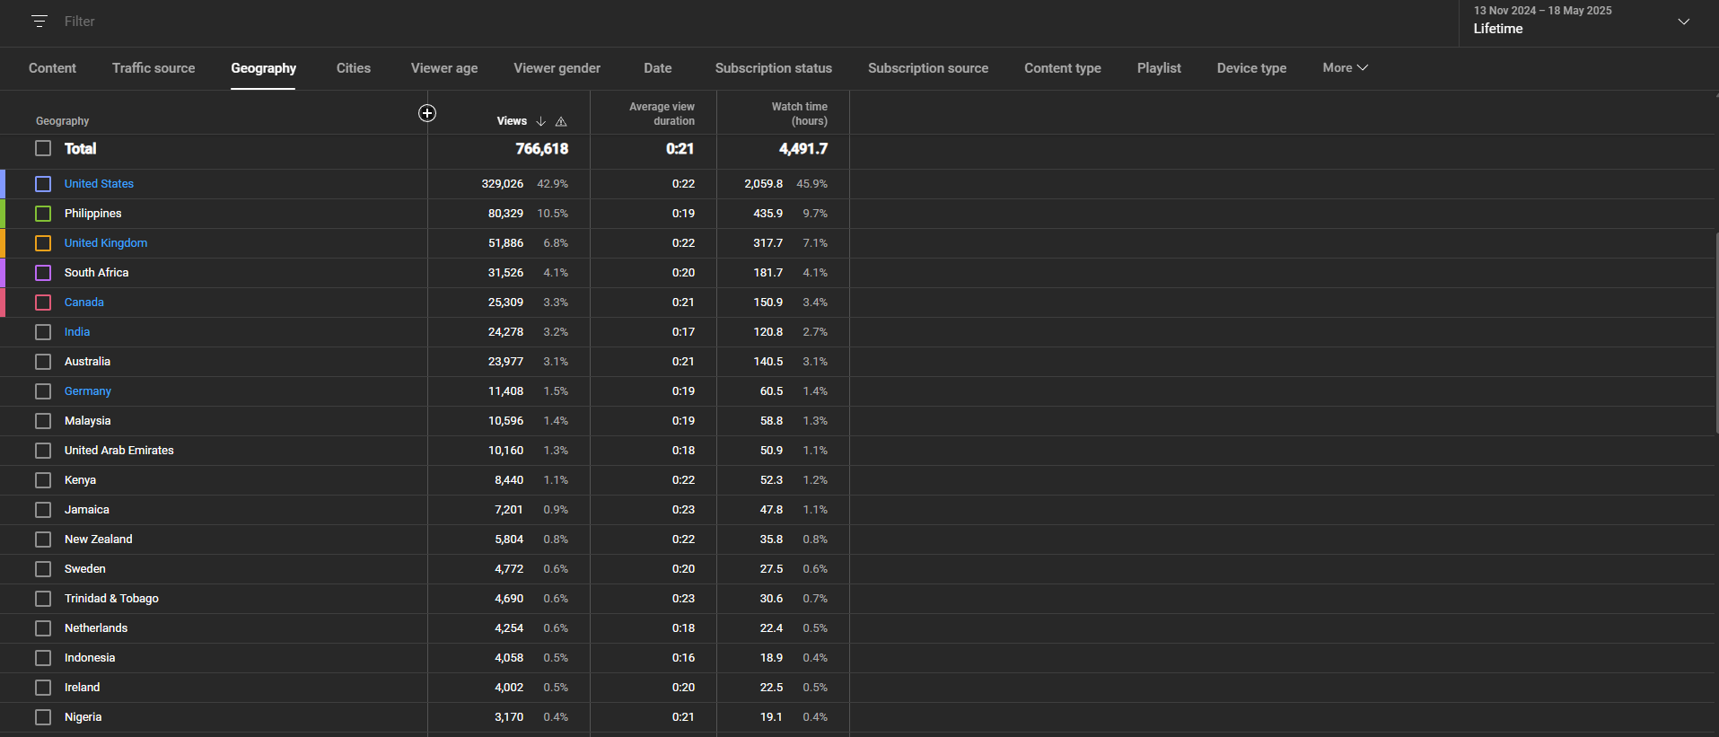
Task: Check the Ireland checkbox
Action: point(43,688)
